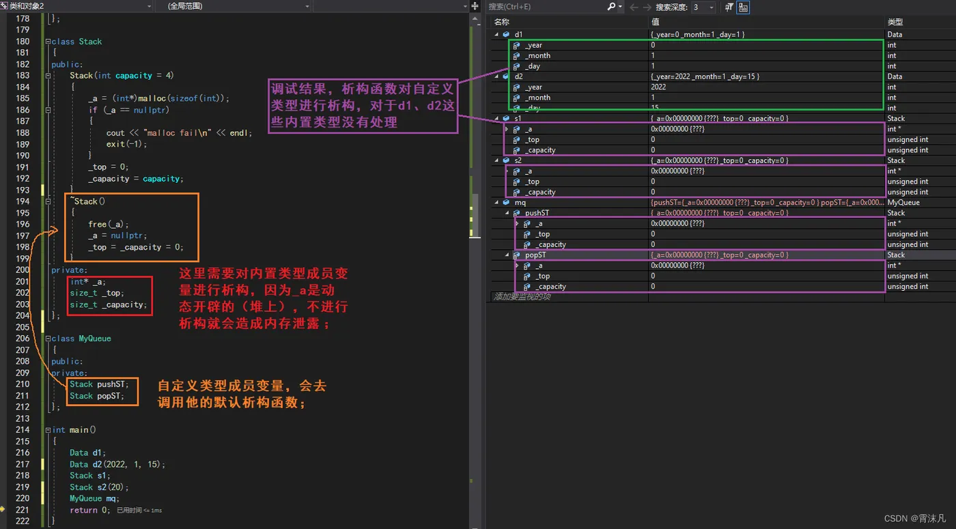This screenshot has width=956, height=529.
Task: Collapse the s2 watch entry
Action: click(497, 160)
